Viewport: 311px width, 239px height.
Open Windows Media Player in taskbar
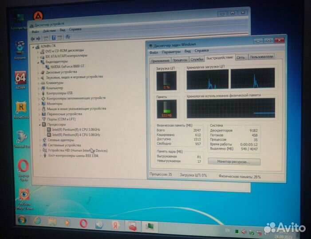pos(67,223)
